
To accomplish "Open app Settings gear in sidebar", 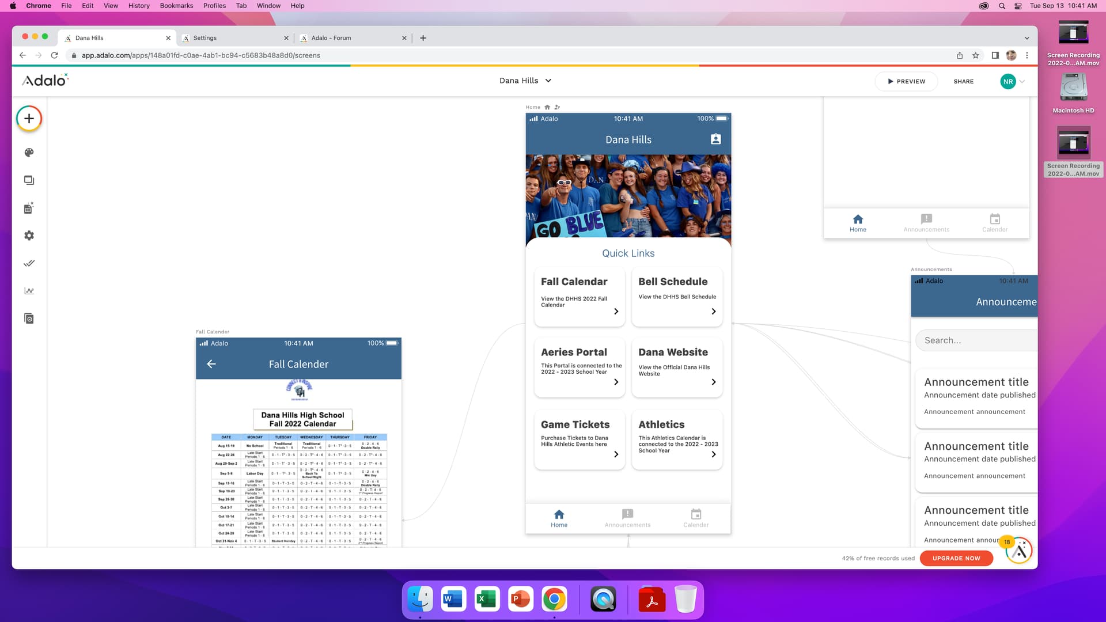I will click(29, 236).
